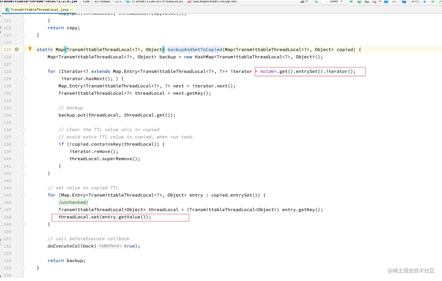Viewport: 442px width, 281px height.
Task: Click the italic 'holder' field reference
Action: (268, 71)
